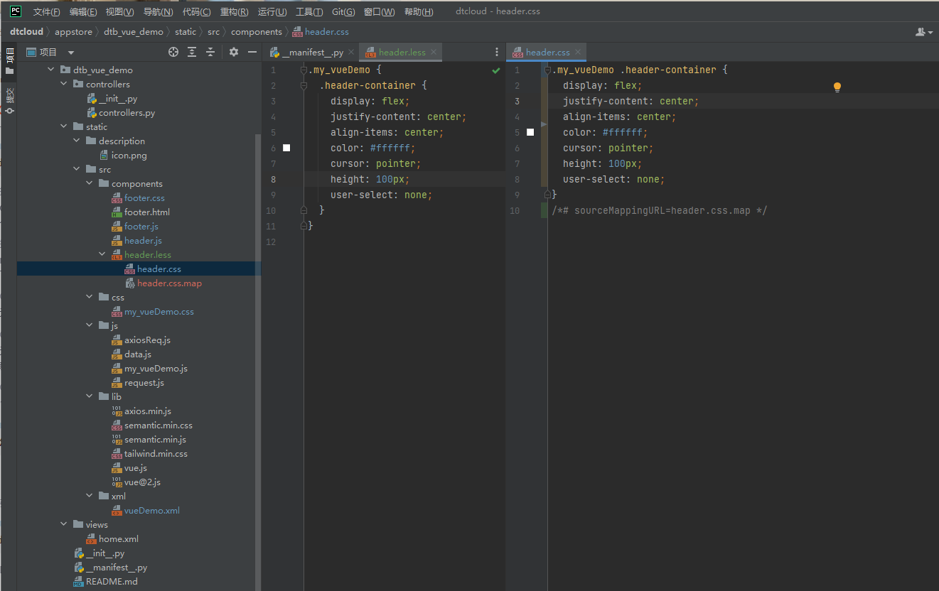Click the locate-file target icon in project panel
Screen dimensions: 939x591
point(173,52)
